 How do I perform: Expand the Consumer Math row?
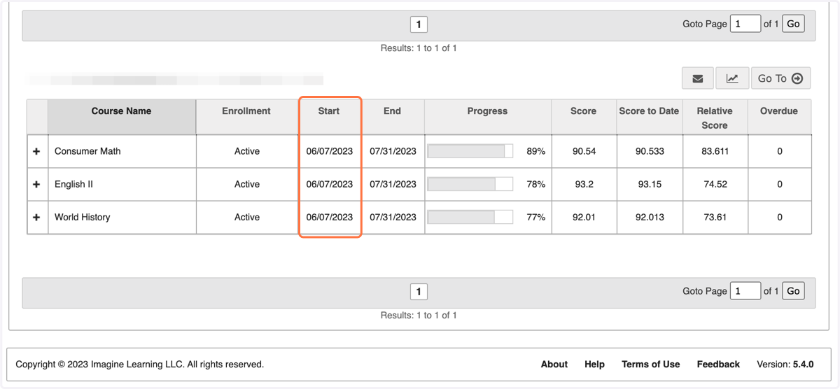tap(36, 151)
